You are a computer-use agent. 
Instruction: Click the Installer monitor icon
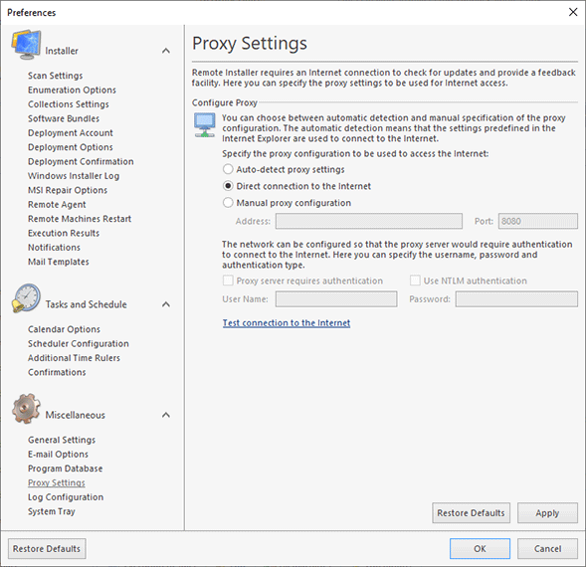coord(27,45)
